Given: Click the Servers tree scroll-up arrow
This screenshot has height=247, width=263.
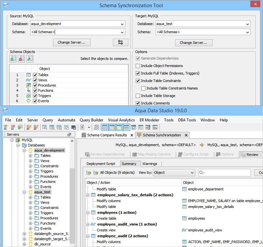Looking at the screenshot, I should pyautogui.click(x=72, y=141).
